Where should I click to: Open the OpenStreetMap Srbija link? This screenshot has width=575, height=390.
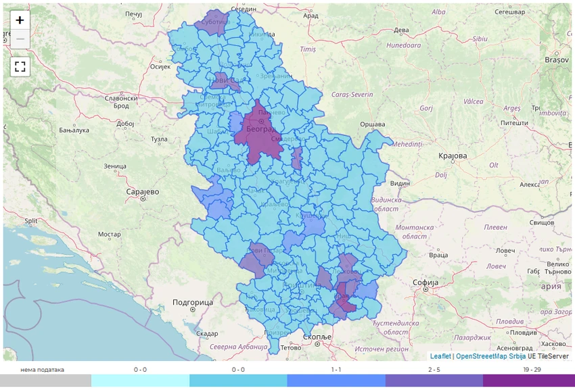pyautogui.click(x=490, y=356)
